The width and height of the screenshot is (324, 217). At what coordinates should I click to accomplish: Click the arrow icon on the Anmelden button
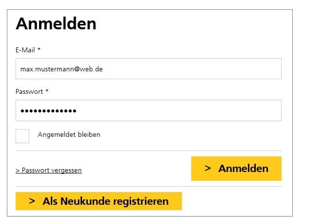pyautogui.click(x=207, y=169)
